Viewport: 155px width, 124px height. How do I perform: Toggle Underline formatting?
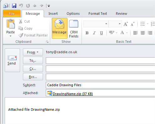click(101, 33)
